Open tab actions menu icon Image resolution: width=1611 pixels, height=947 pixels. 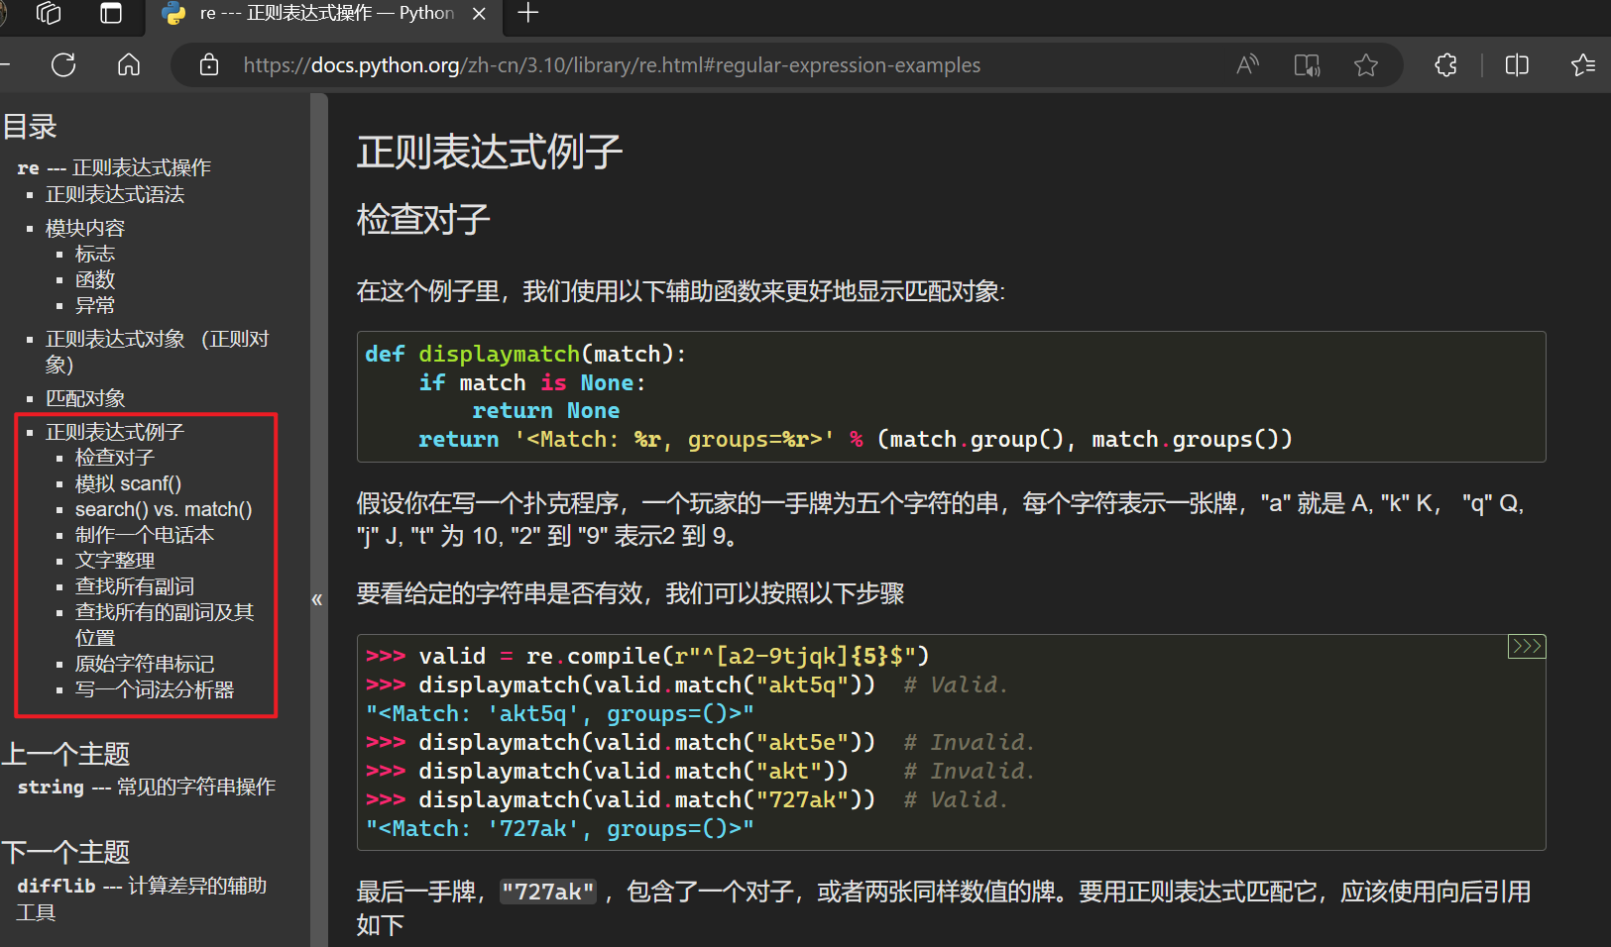111,13
